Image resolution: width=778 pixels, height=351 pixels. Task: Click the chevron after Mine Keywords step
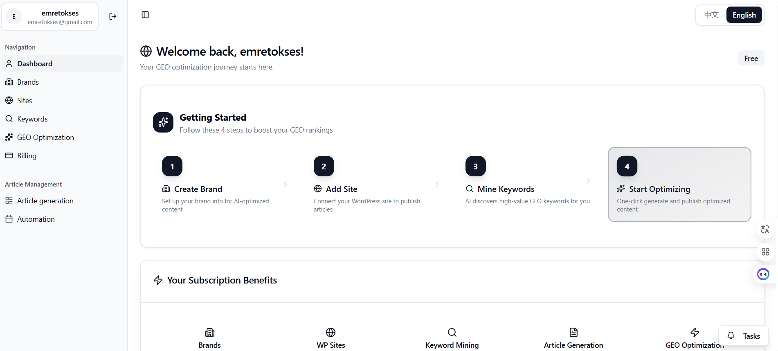[589, 180]
